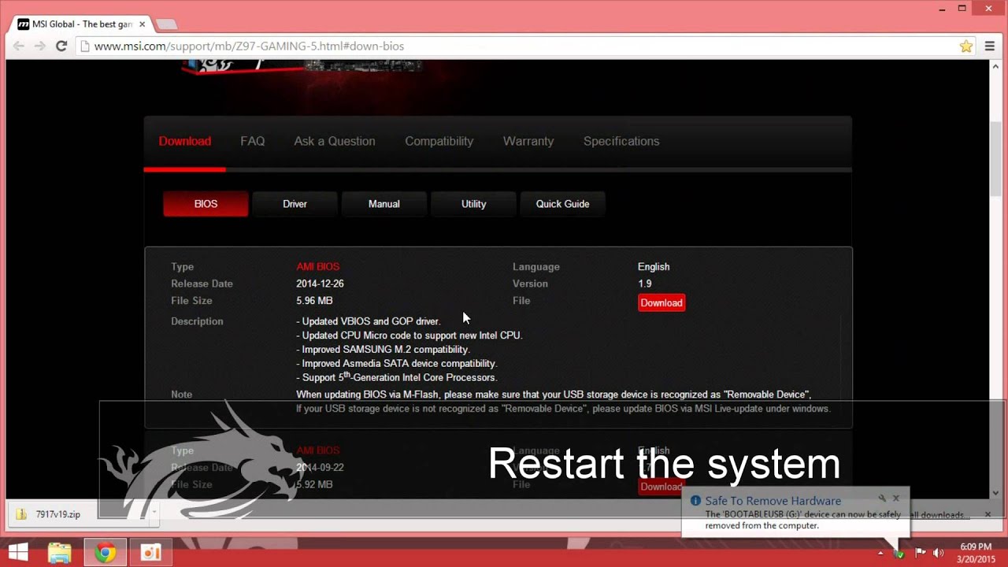Click the BIOS category button
This screenshot has height=567, width=1008.
pos(206,204)
